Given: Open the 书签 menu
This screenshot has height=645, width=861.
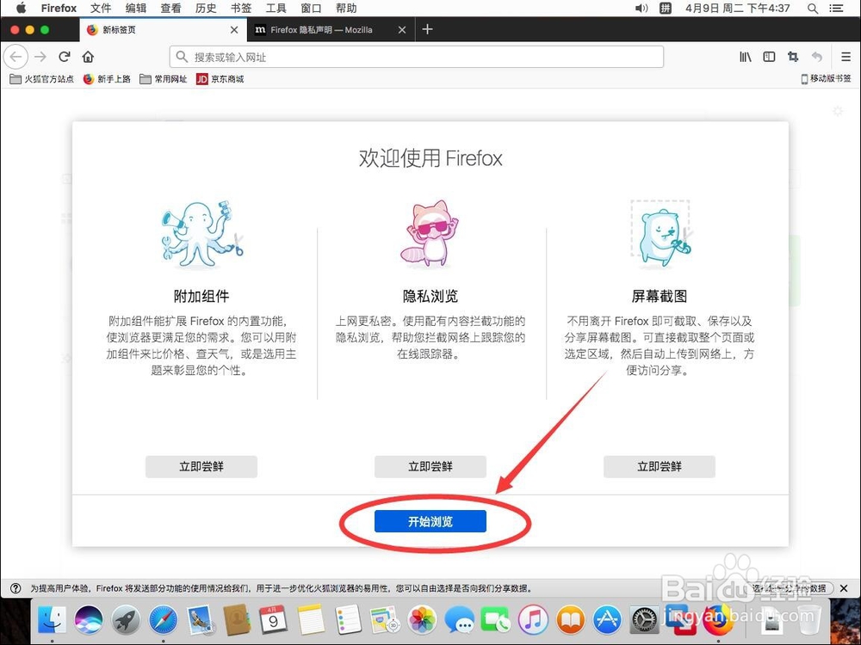Looking at the screenshot, I should click(x=241, y=9).
